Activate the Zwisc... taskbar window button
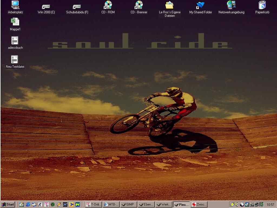 pos(199,204)
